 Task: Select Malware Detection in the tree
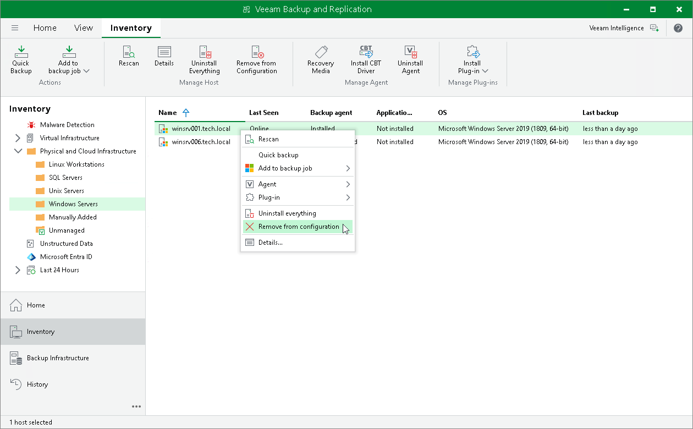[x=67, y=125]
